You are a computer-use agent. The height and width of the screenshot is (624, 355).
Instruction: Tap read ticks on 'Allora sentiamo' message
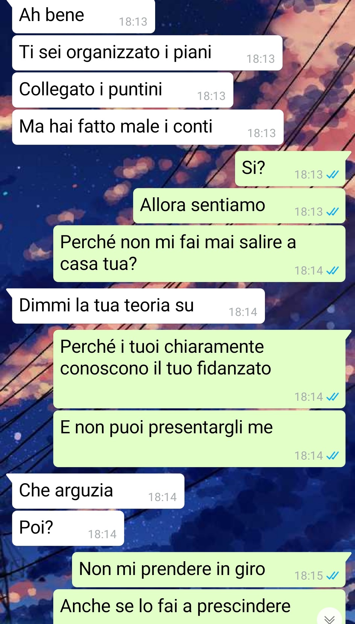coord(332,212)
